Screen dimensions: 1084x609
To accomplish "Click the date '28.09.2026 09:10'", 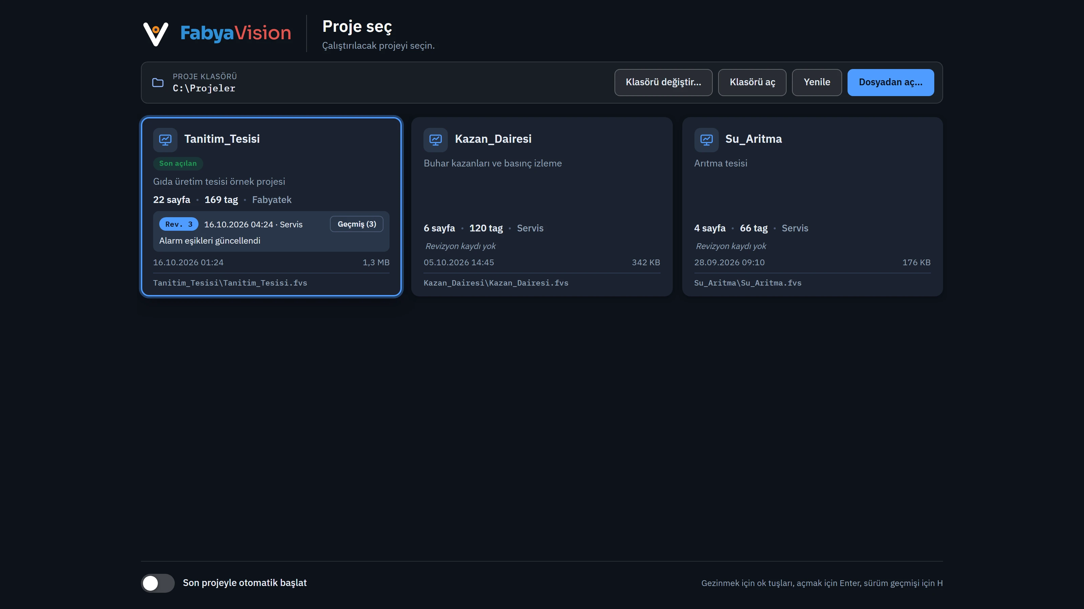I will coord(729,263).
